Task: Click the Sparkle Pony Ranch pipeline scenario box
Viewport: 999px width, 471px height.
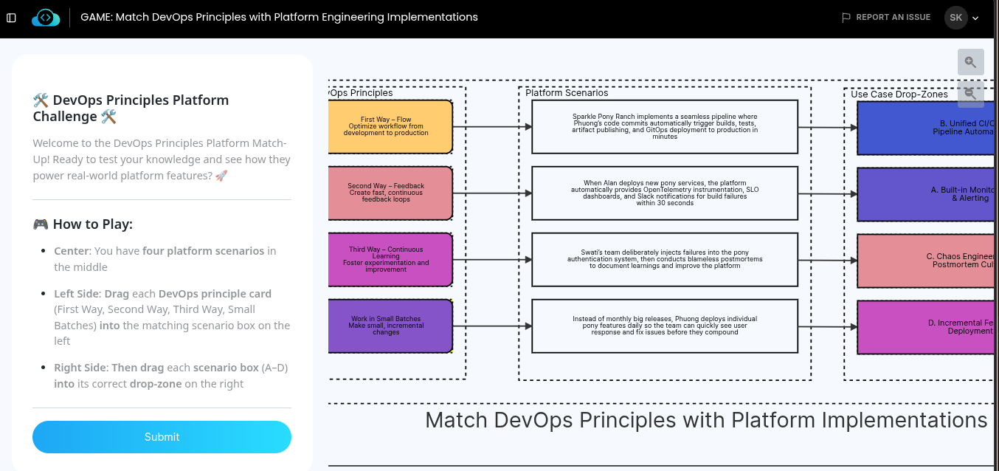Action: click(665, 127)
